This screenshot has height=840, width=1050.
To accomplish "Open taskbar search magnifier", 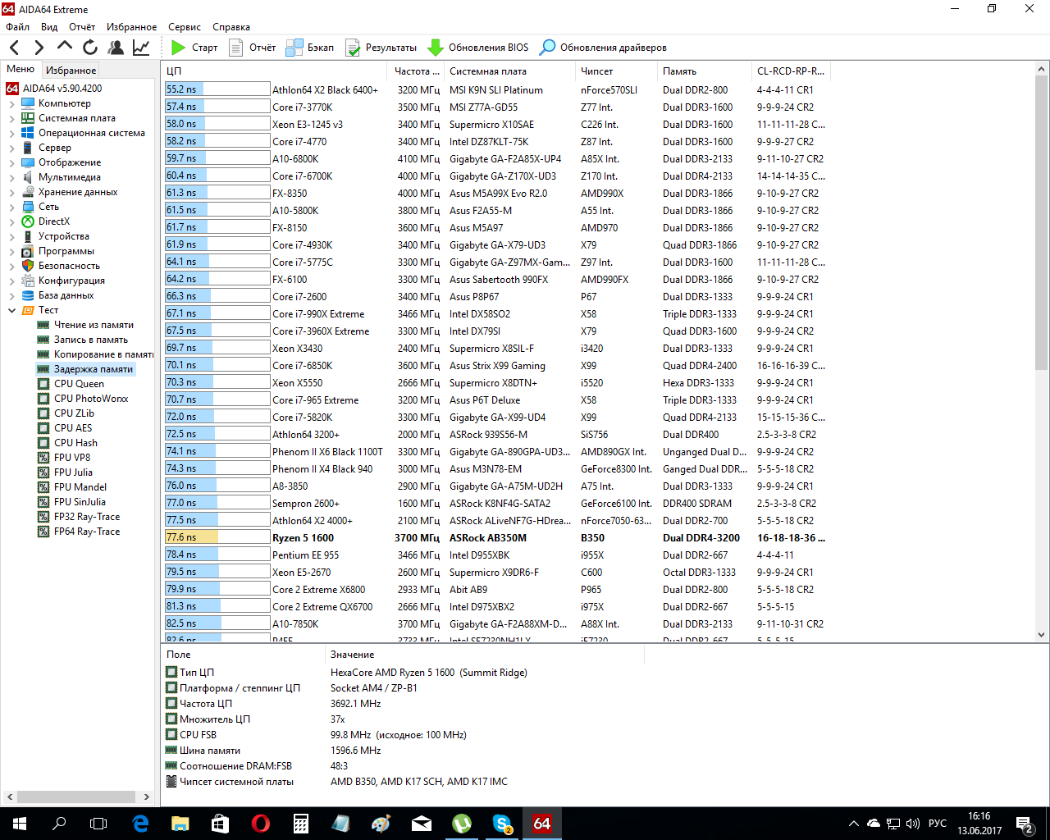I will coord(59,824).
